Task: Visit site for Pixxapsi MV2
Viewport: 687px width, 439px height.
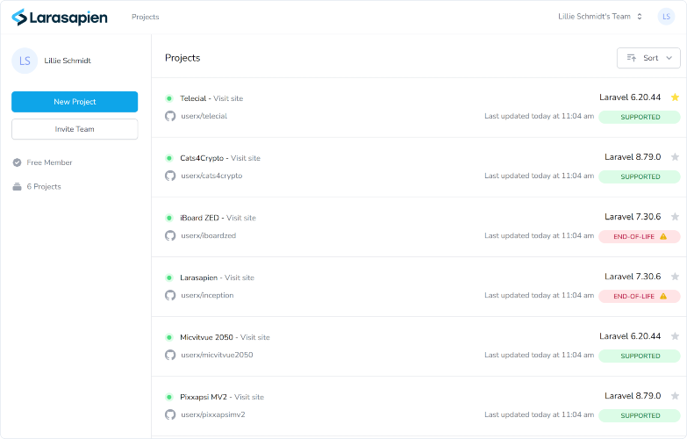Action: [x=249, y=397]
